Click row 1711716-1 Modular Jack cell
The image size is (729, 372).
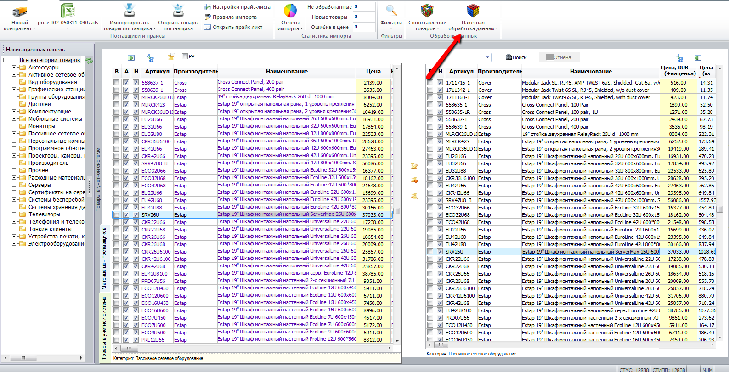591,83
